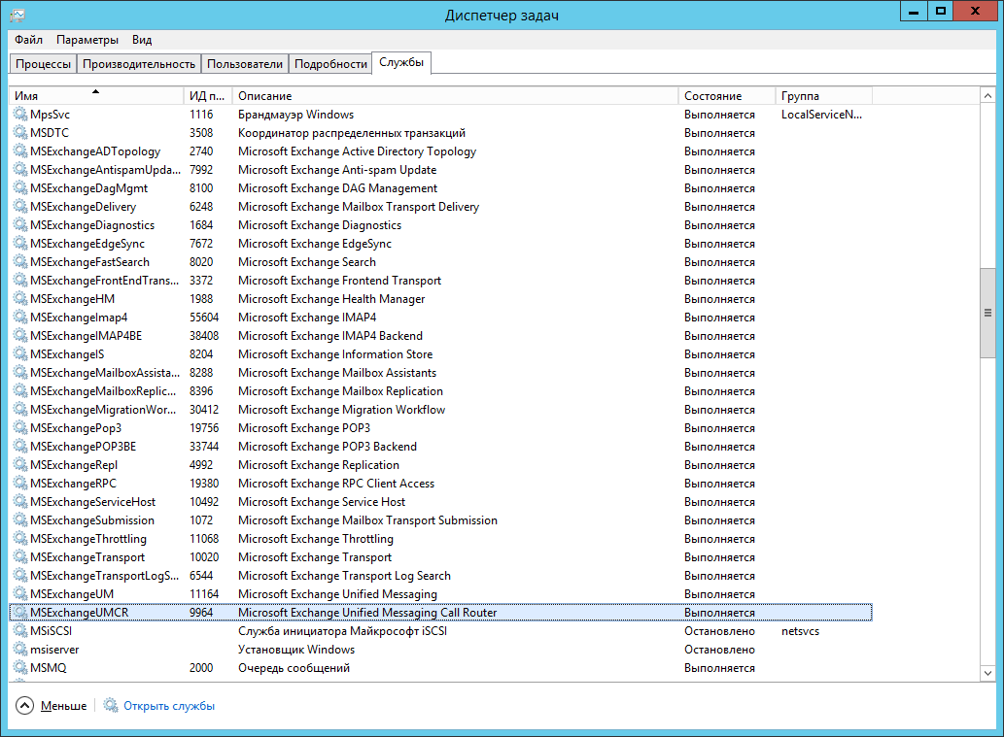Select the MSExchangeUMCR service row

440,613
